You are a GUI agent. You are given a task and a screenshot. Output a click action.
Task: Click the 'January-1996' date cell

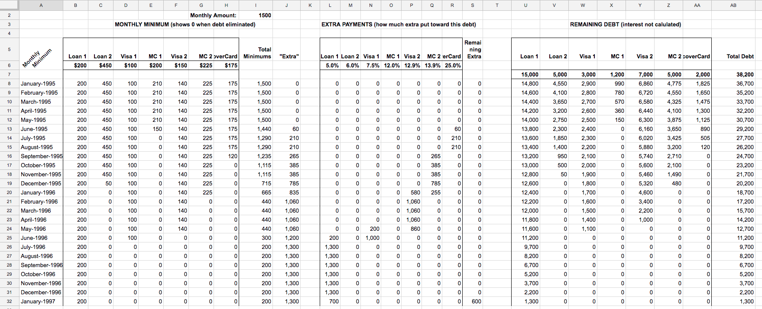[41, 192]
